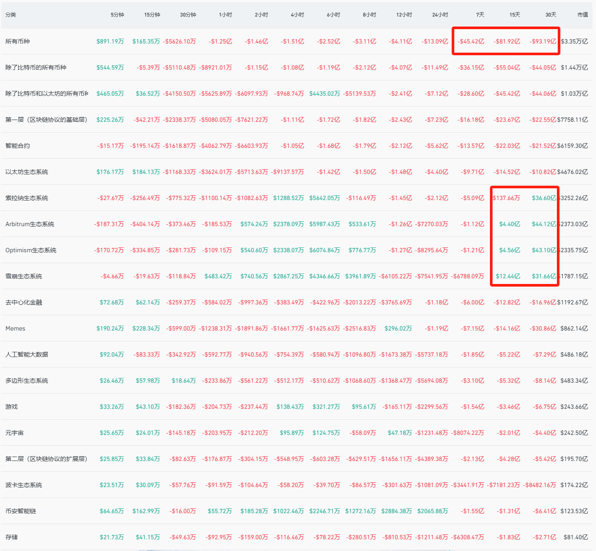Sort by the 15分钟 column header
Screen dimensions: 596x551
coord(152,15)
